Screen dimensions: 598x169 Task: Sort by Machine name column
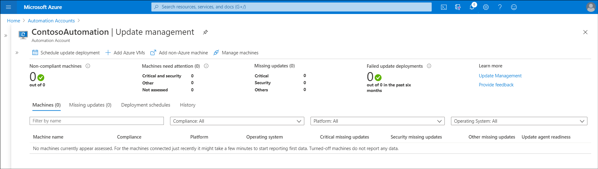48,137
